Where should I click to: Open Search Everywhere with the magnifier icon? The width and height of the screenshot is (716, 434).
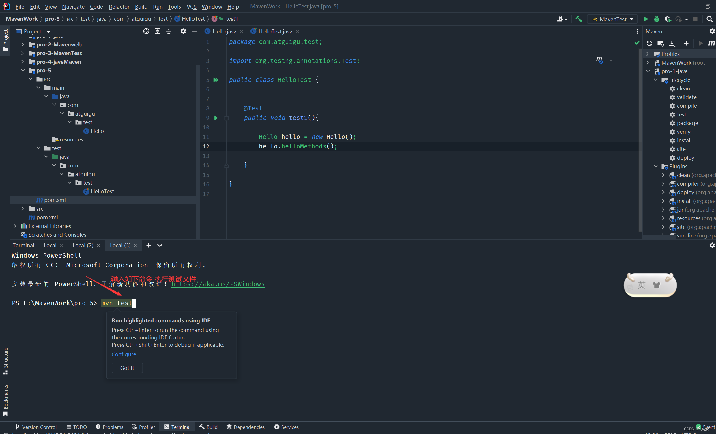pos(709,19)
